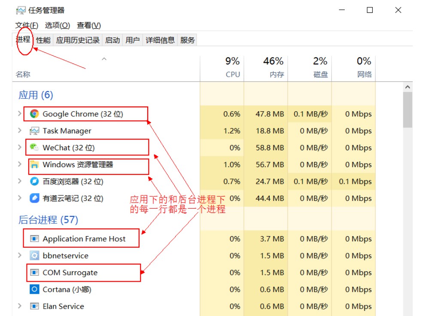The image size is (426, 316).
Task: Sort processes by CPU column
Action: pos(222,68)
